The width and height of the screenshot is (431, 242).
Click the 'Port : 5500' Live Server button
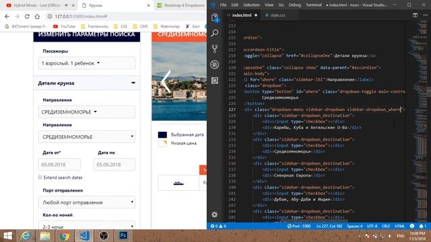(299, 226)
